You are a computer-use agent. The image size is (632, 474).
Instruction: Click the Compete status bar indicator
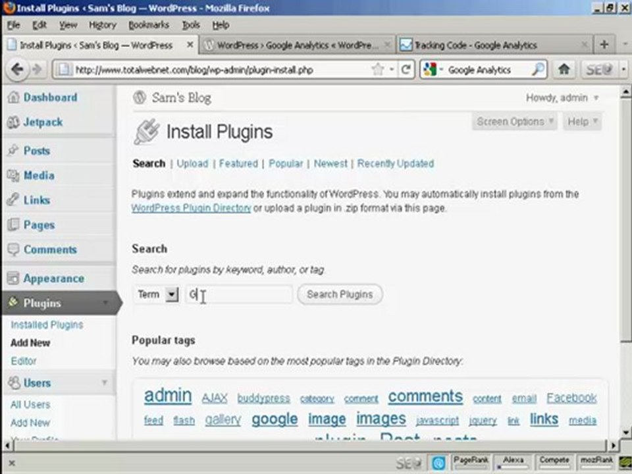pyautogui.click(x=554, y=462)
